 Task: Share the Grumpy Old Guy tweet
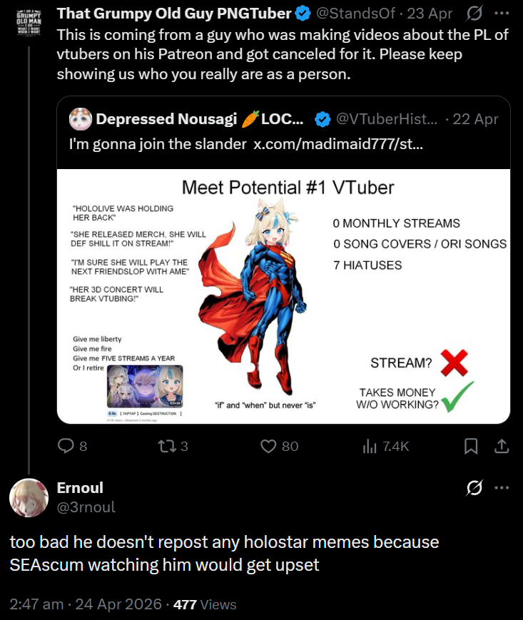502,446
